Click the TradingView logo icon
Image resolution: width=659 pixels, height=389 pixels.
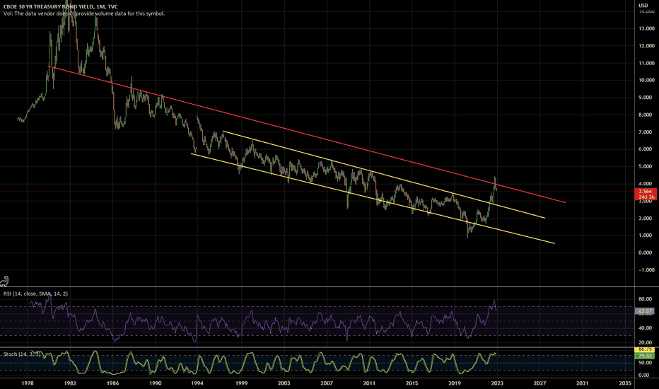5,281
